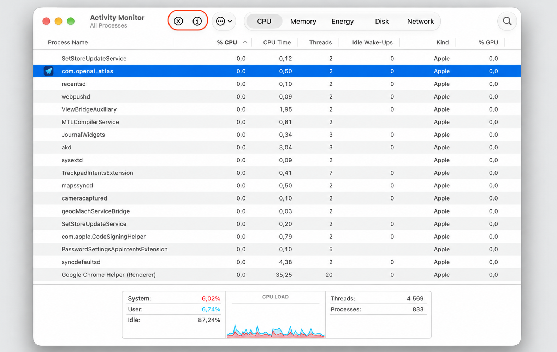Click the green full-screen window button

coord(71,21)
